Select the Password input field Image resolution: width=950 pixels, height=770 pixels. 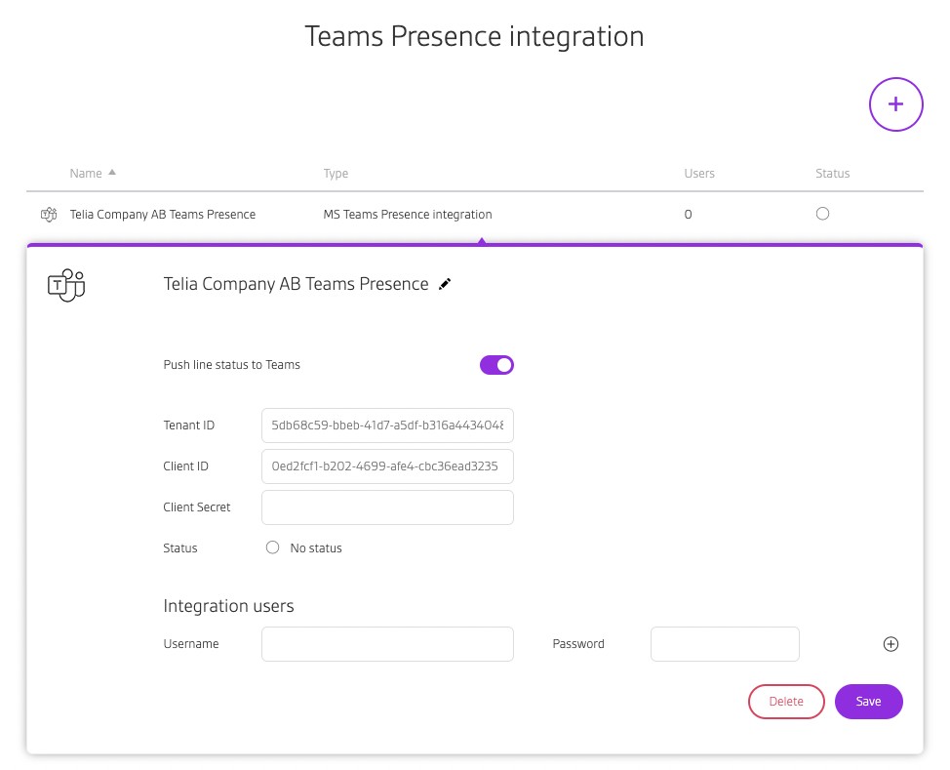pos(725,644)
